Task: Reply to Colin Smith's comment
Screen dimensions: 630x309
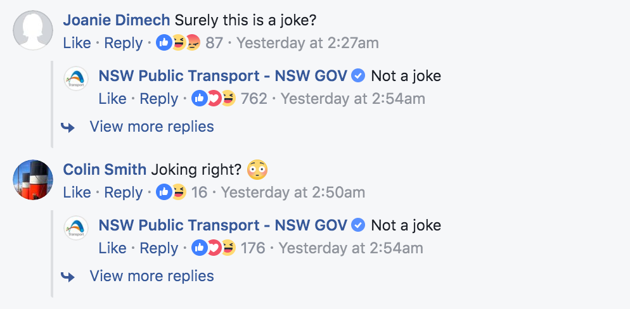Action: [x=123, y=192]
